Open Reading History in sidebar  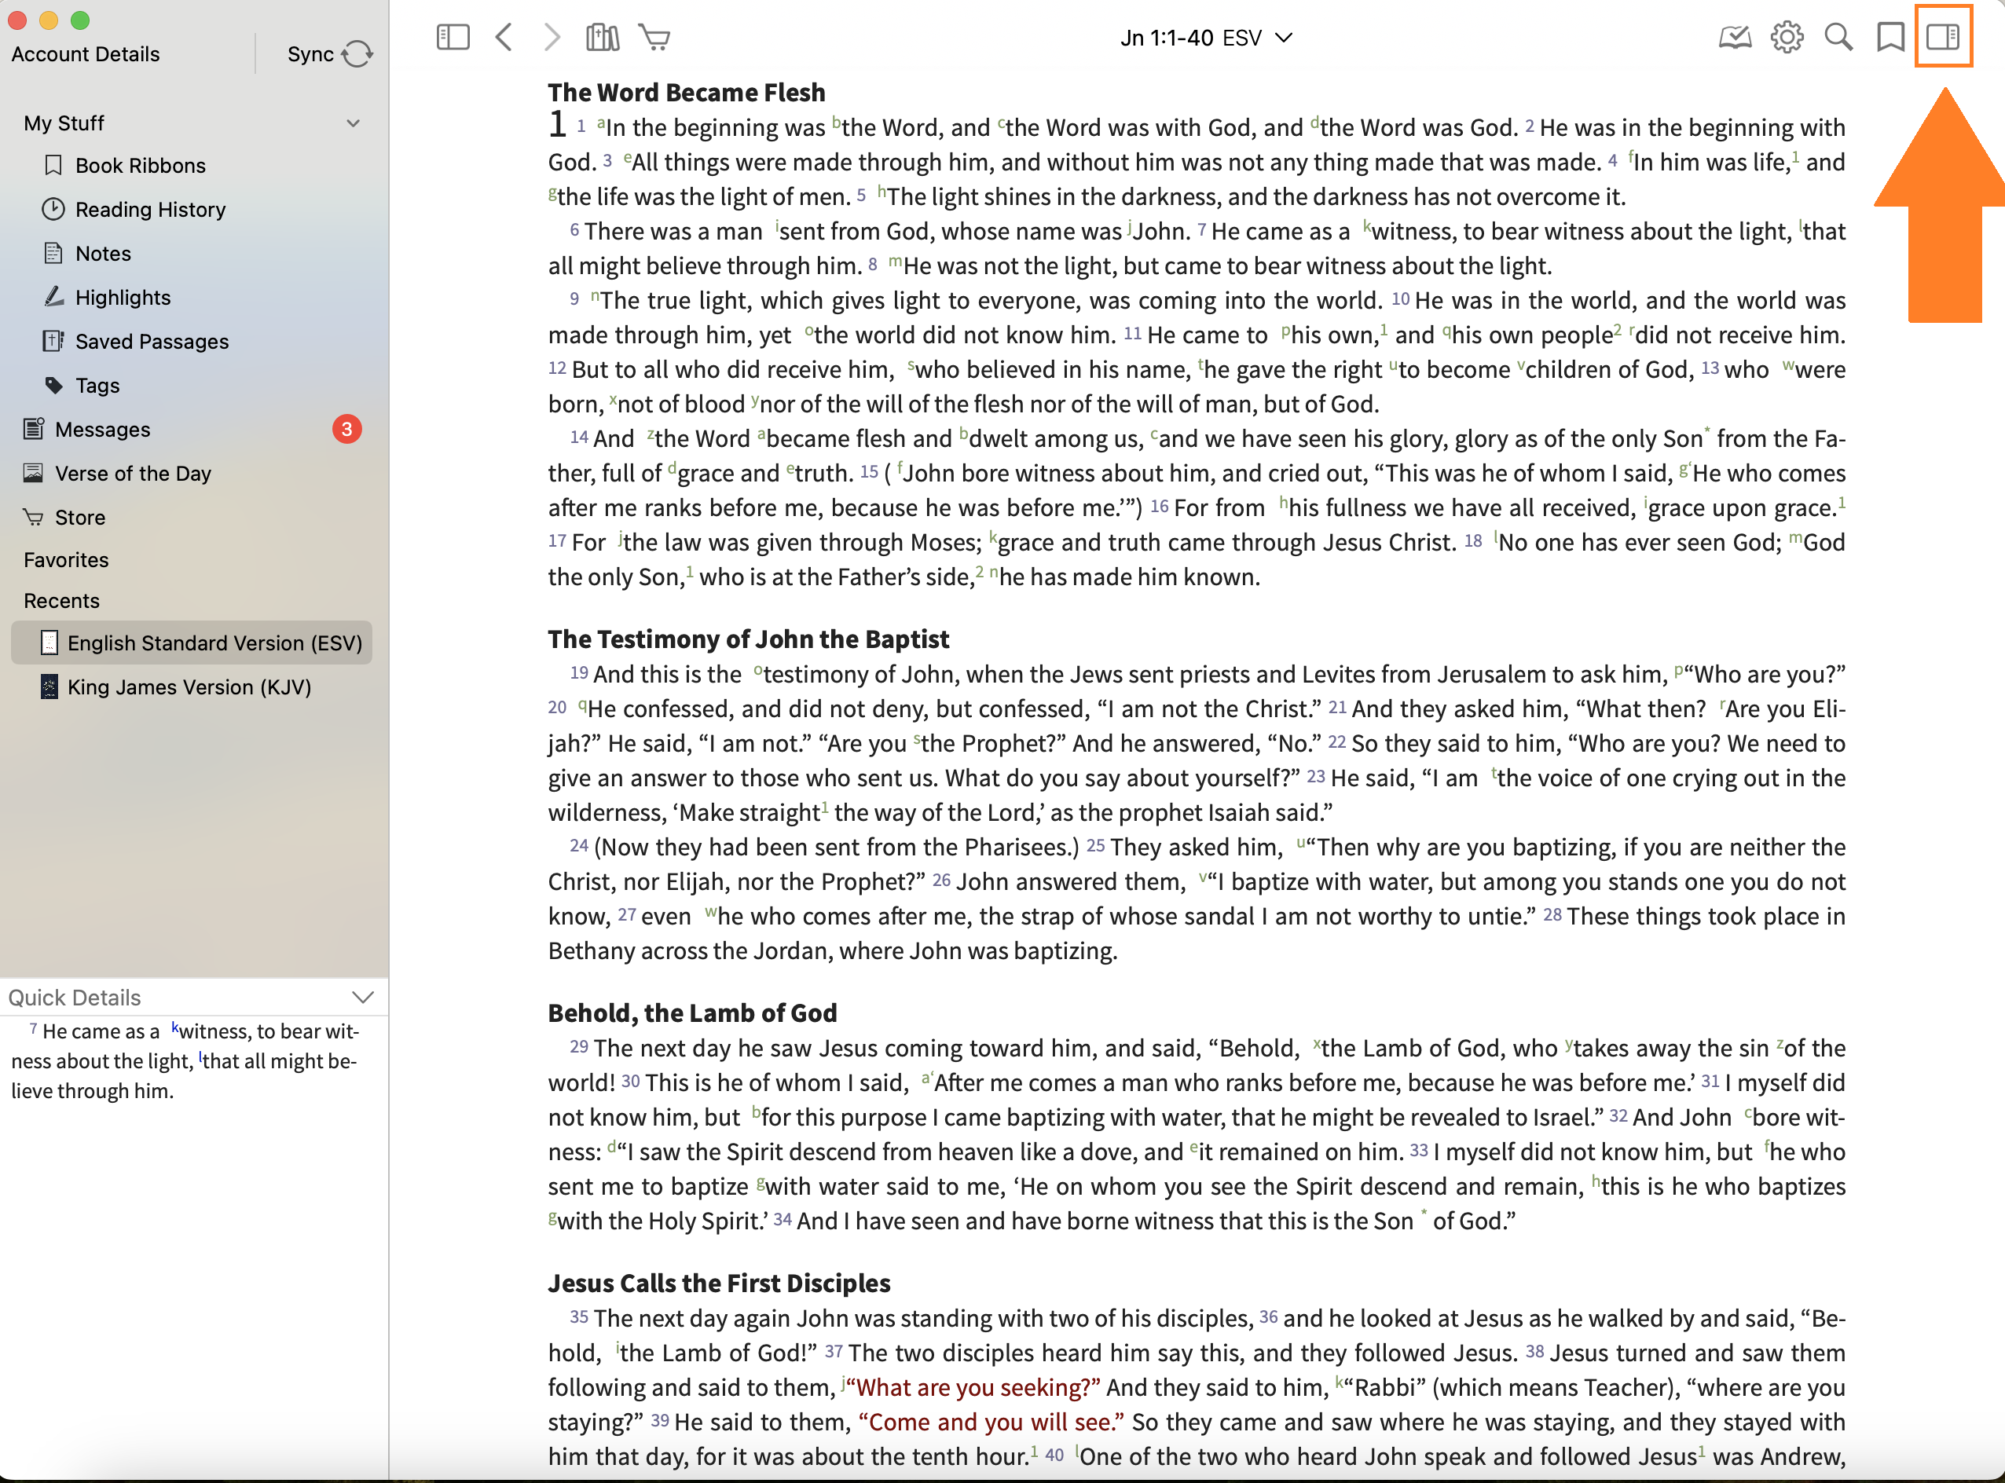pyautogui.click(x=150, y=209)
